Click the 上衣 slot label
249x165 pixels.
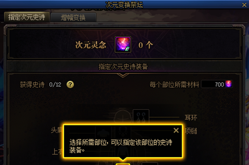(58, 152)
